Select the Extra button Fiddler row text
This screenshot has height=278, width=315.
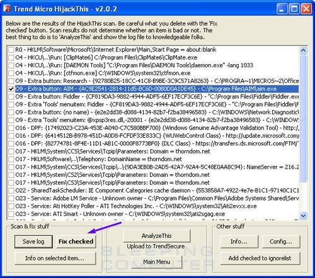point(157,97)
